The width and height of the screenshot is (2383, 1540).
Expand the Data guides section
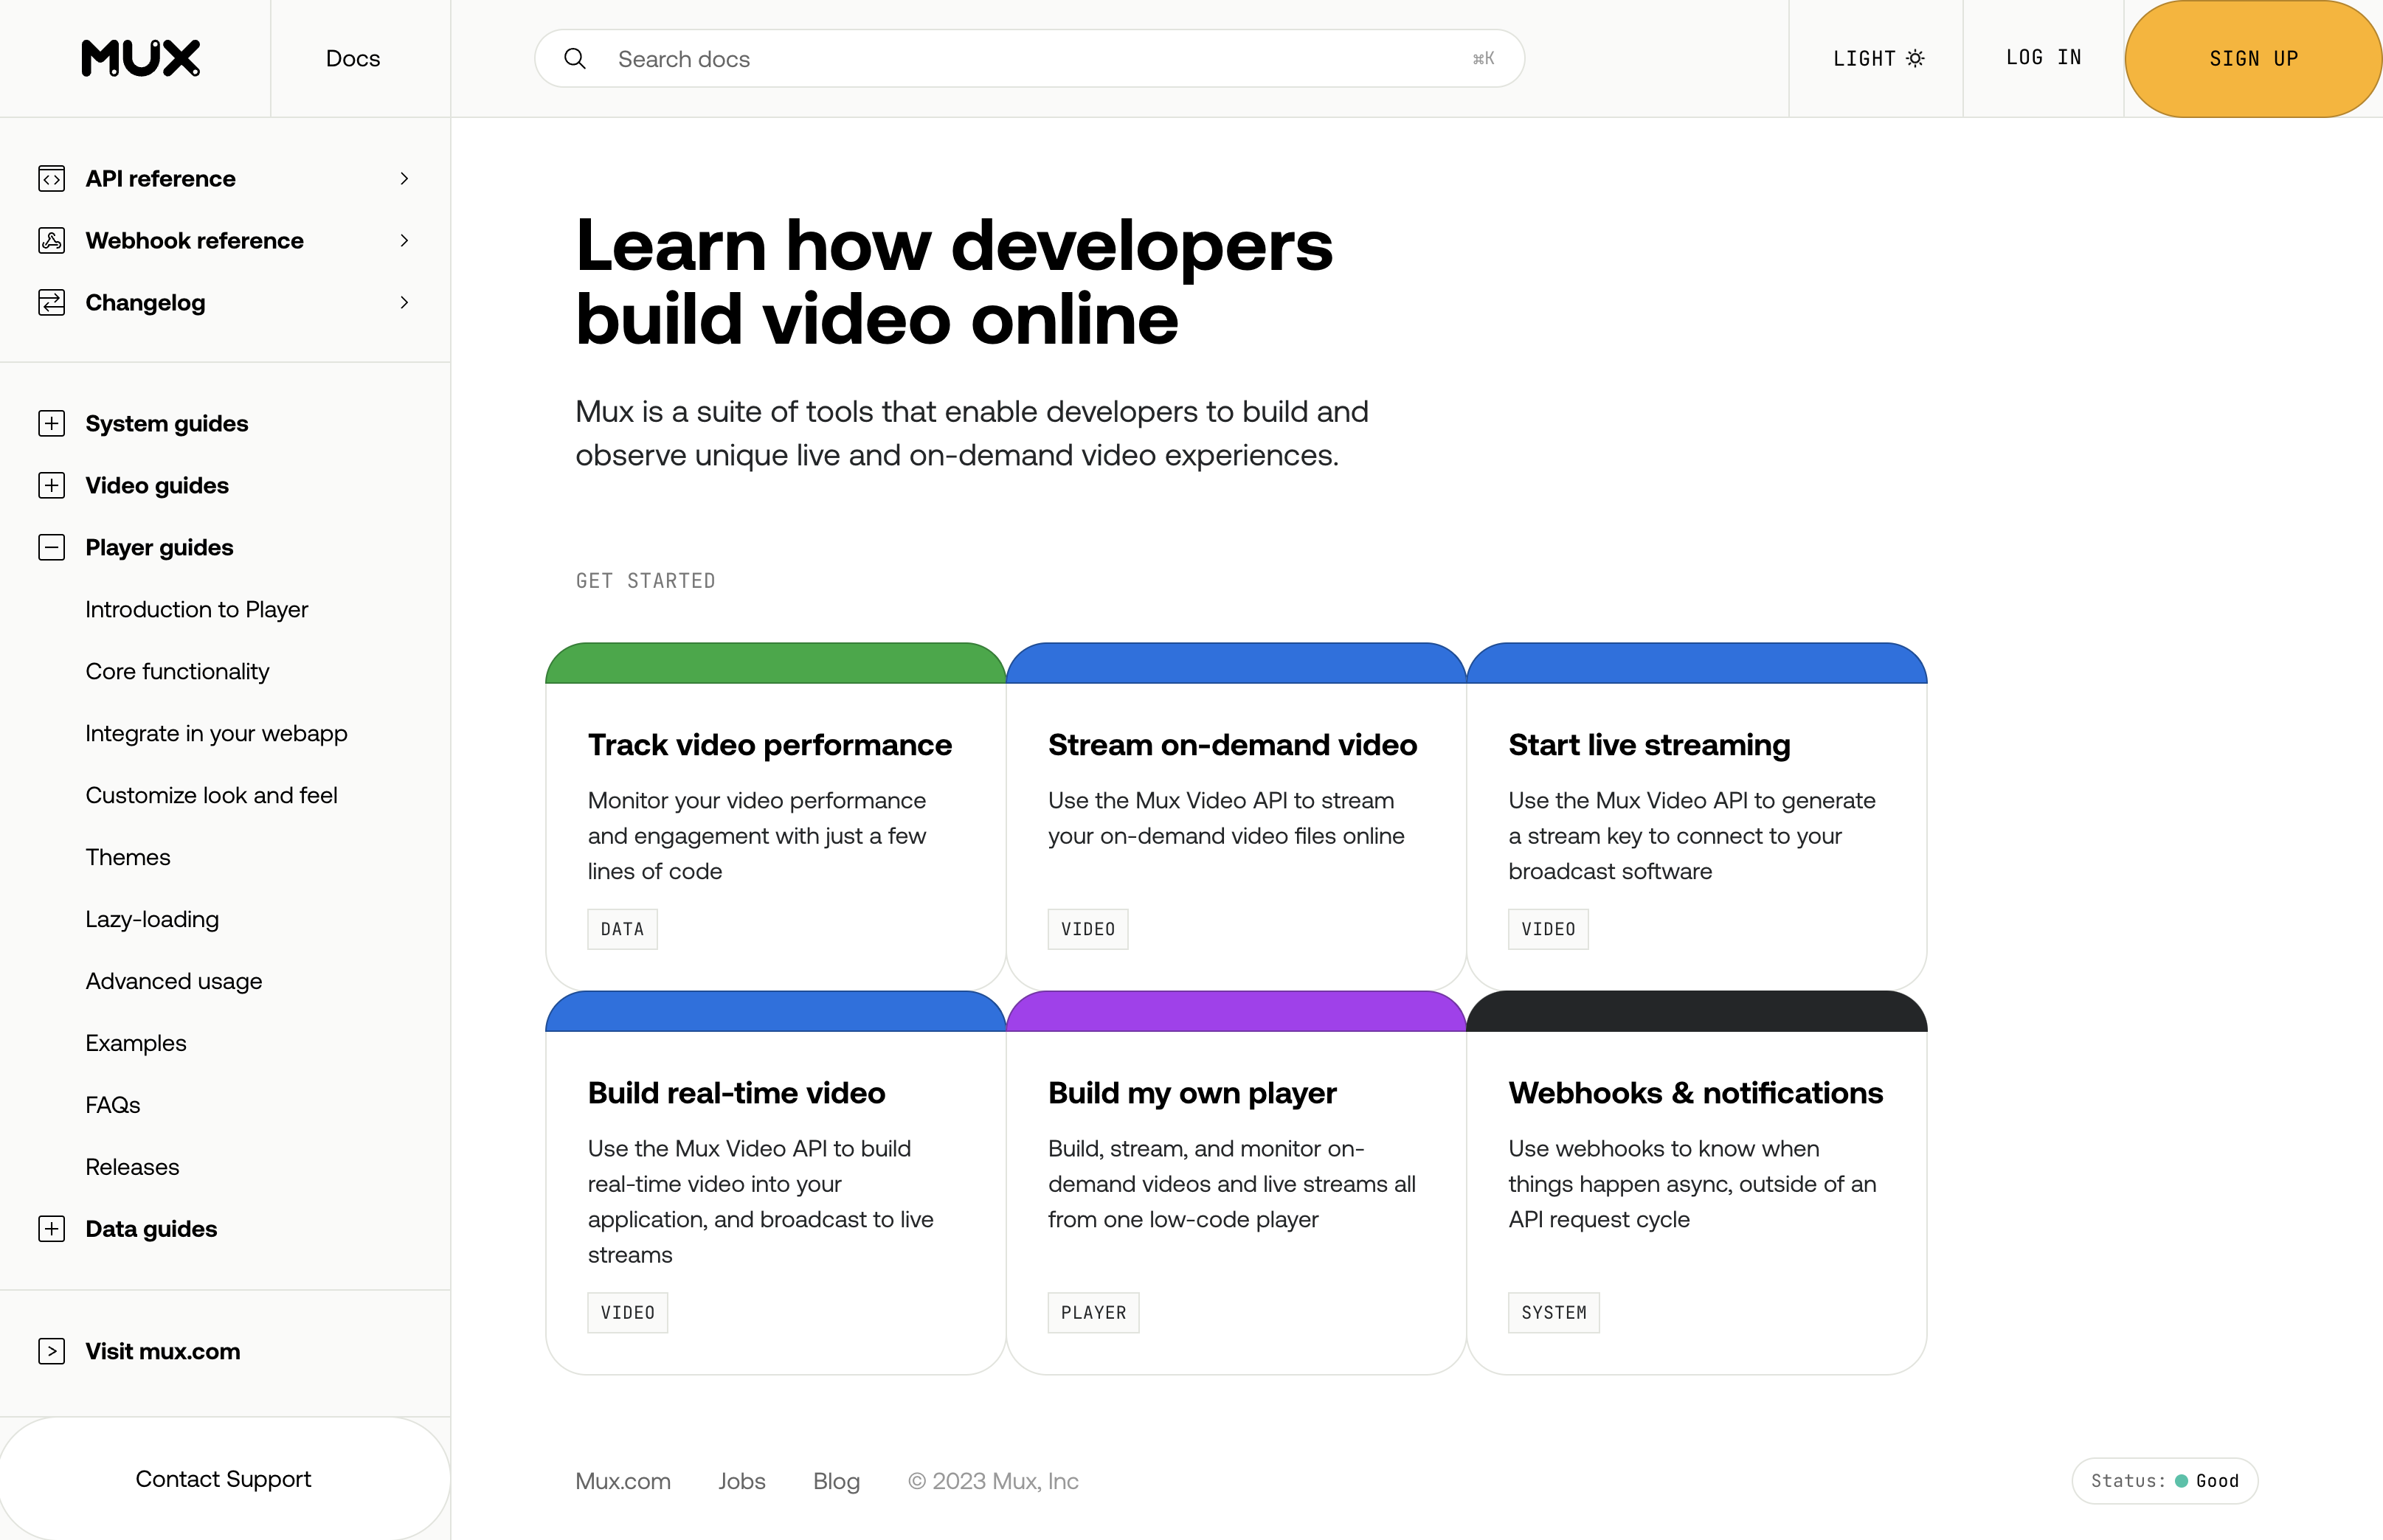[x=52, y=1228]
